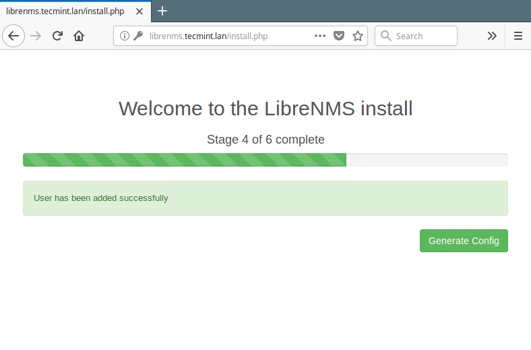Click the 'Stage 4 of 6 complete' text

265,140
